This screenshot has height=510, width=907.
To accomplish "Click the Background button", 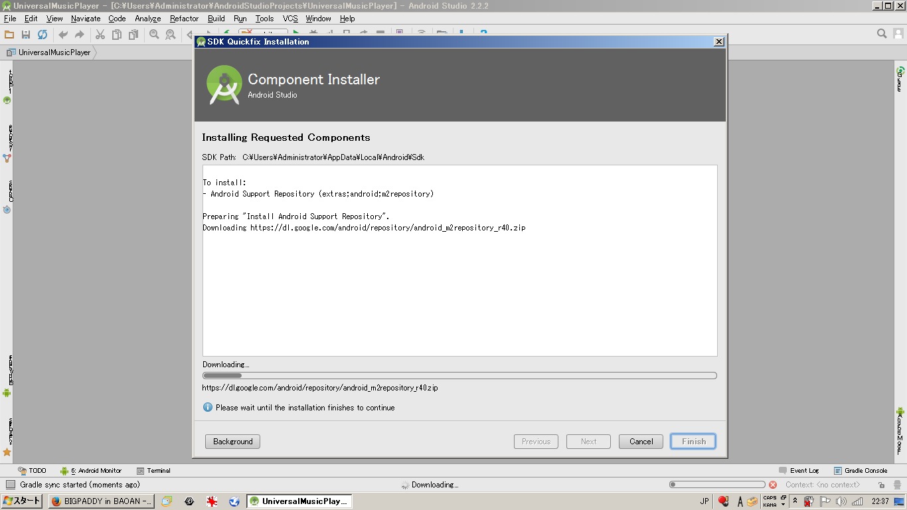I will coord(232,442).
